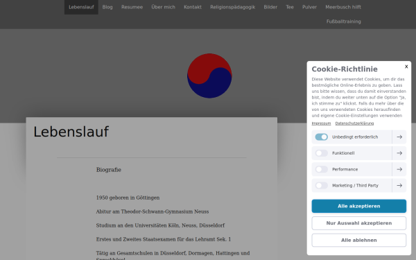Click the text '1950 geboren in Göttingen'
416x260 pixels.
tap(128, 198)
